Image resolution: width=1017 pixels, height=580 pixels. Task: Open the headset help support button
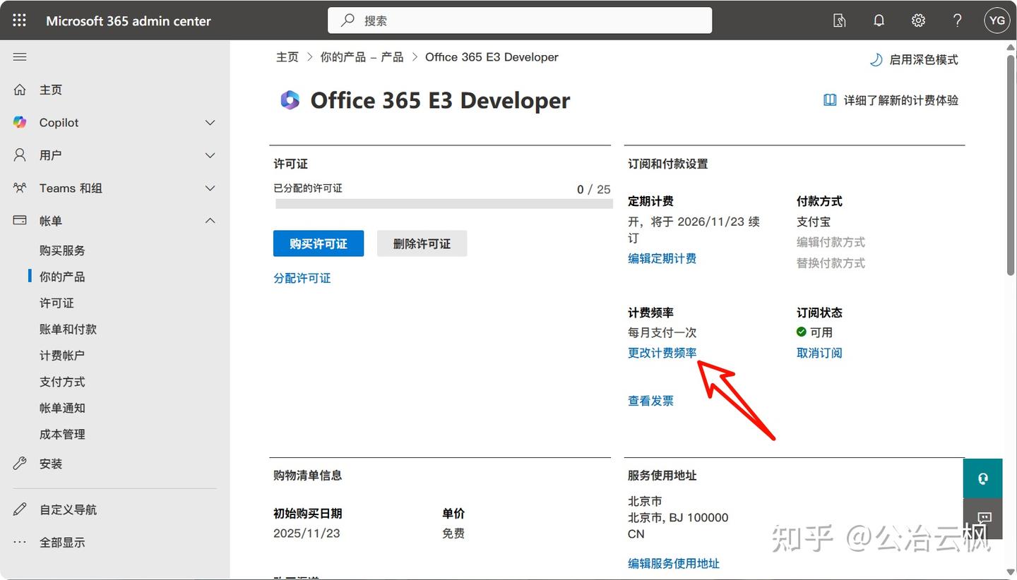point(982,478)
